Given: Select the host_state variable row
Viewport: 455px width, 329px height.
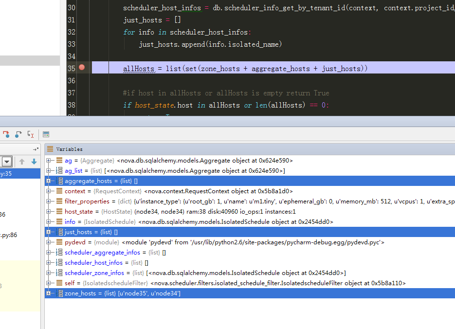Looking at the screenshot, I should (x=250, y=212).
